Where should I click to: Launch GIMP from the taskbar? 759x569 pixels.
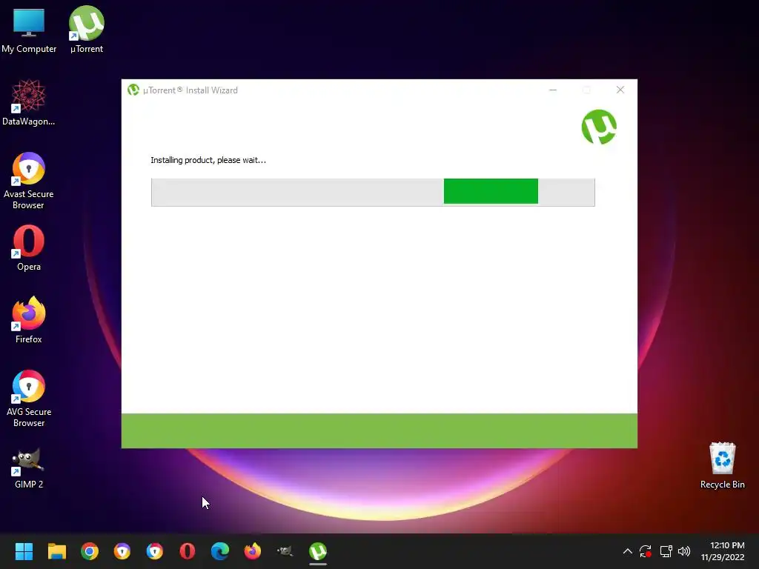285,551
